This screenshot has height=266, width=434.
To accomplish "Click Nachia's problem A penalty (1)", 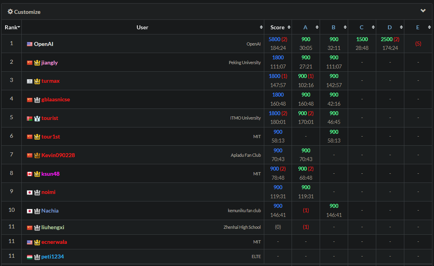I will click(305, 210).
